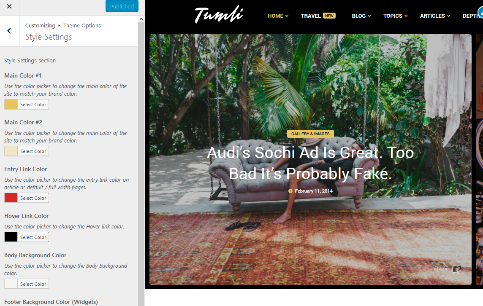The width and height of the screenshot is (483, 306).
Task: Open the black Hover Link Color picker
Action: 11,237
